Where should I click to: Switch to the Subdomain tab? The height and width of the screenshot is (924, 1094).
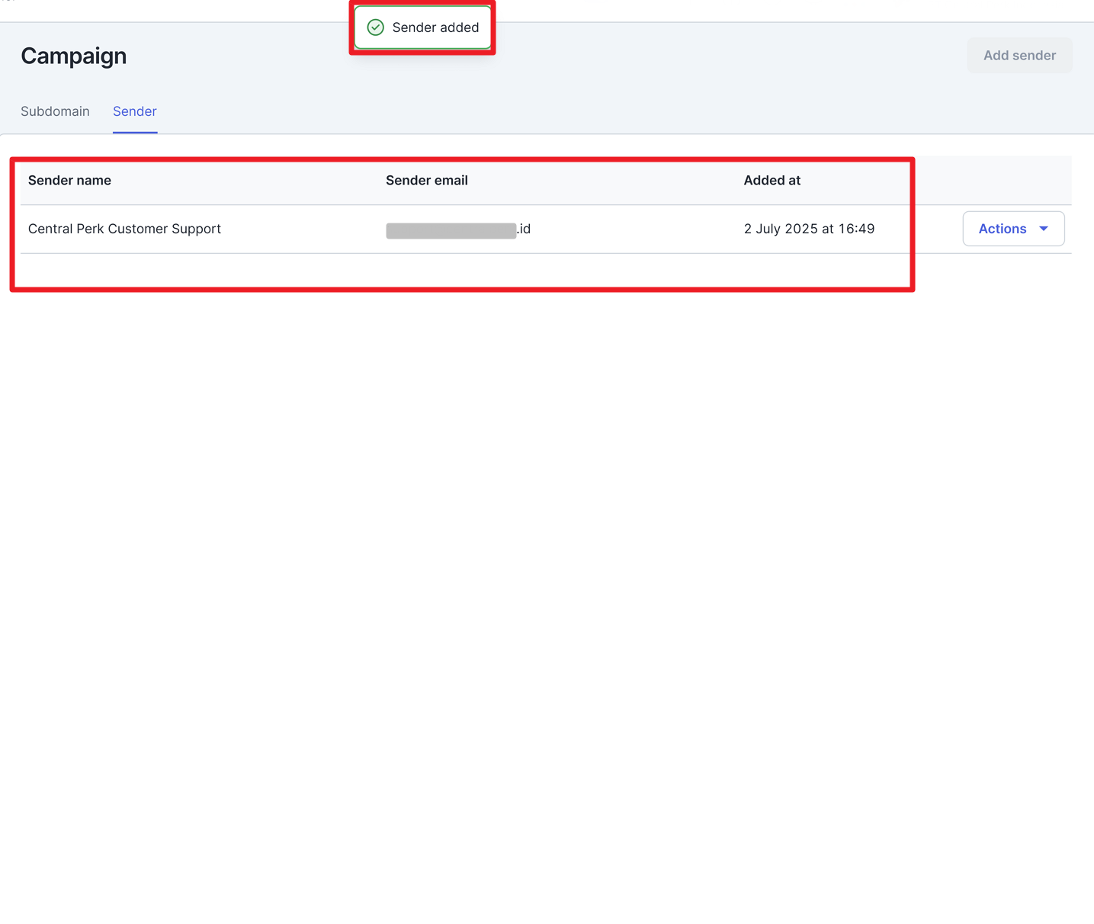click(55, 111)
